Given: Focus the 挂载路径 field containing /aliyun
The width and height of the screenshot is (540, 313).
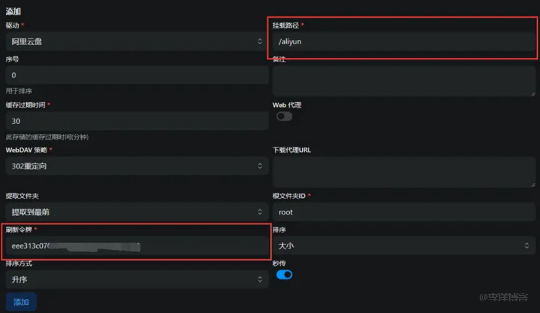Looking at the screenshot, I should [x=403, y=42].
